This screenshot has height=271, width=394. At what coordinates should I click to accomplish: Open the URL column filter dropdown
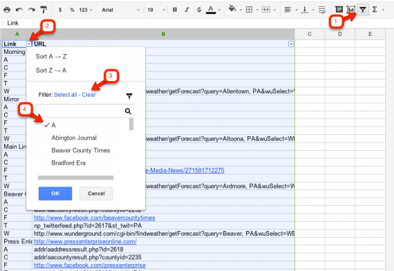point(291,44)
